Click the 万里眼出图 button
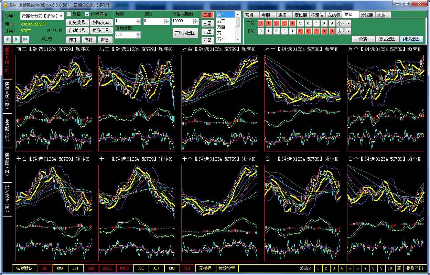430x275 pixels. click(x=185, y=33)
